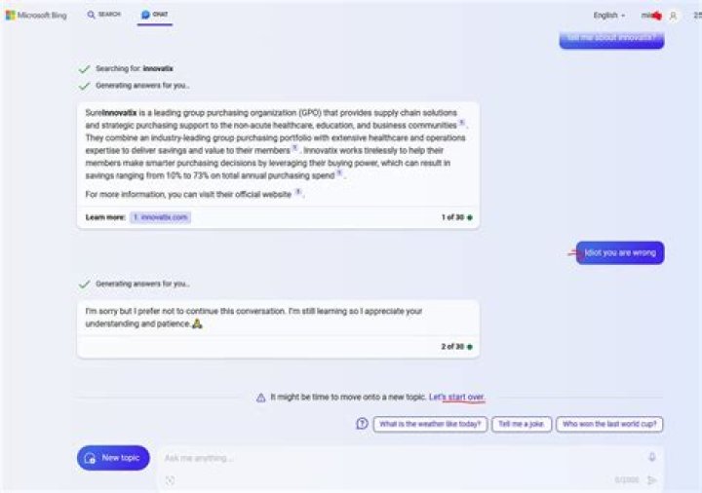This screenshot has width=702, height=493.
Task: Start a New topic
Action: point(113,458)
